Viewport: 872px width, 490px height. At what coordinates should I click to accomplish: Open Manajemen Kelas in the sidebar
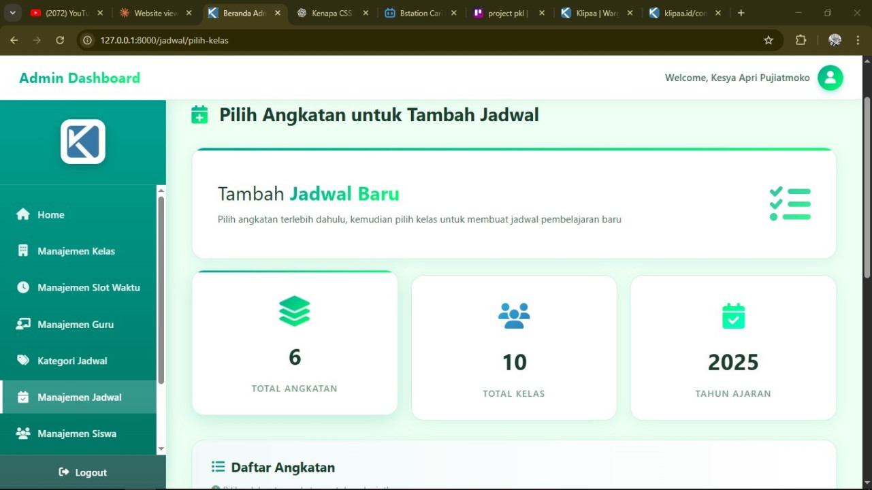(x=76, y=251)
